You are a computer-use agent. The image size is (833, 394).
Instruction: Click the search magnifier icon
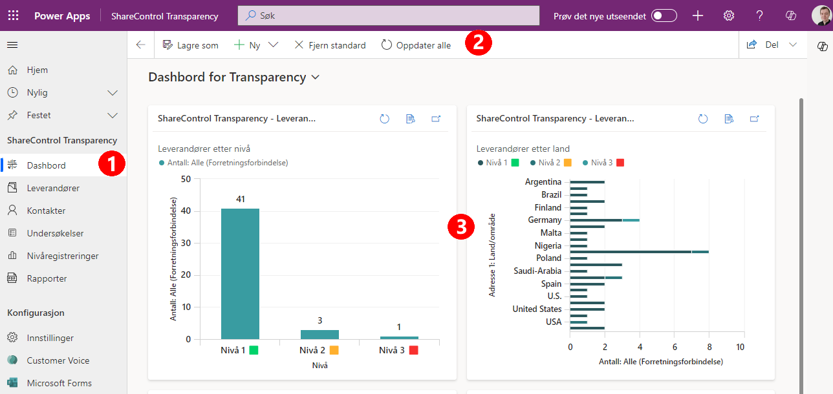tap(251, 16)
